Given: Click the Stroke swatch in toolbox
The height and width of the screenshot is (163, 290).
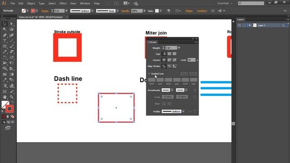Looking at the screenshot, I should (x=10, y=109).
